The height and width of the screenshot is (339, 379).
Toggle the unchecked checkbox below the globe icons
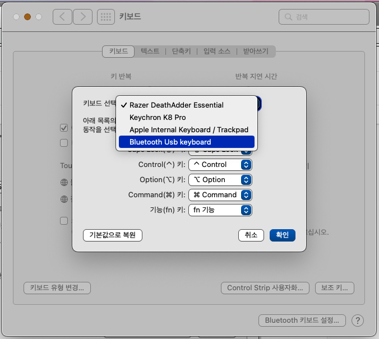coord(64,221)
